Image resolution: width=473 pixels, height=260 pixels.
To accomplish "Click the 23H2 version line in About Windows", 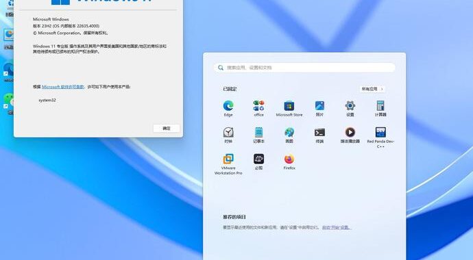I will (66, 26).
